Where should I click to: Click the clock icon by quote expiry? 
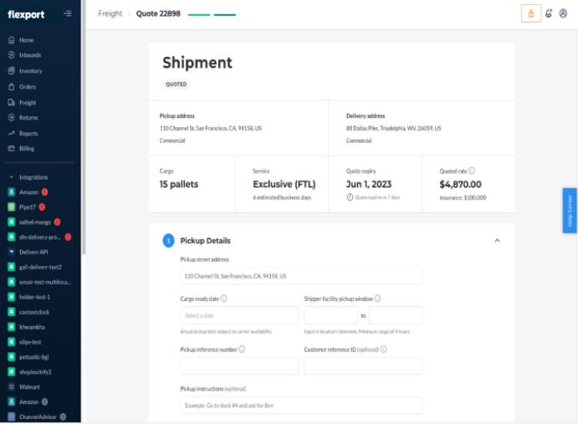350,197
